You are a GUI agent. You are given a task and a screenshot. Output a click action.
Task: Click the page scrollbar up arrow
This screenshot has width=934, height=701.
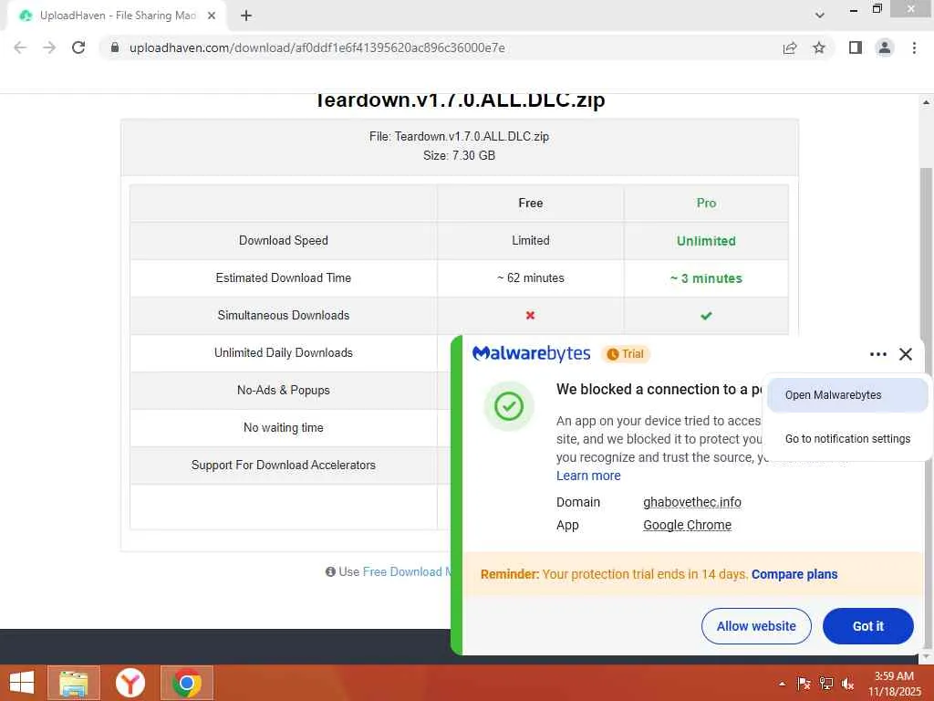coord(927,102)
